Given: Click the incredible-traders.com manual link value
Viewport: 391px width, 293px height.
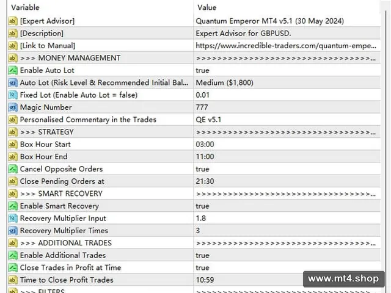Looking at the screenshot, I should tap(286, 46).
